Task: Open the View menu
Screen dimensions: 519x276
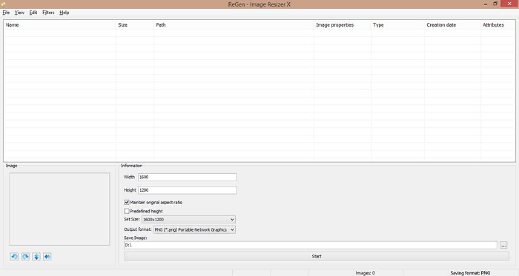Action: [x=19, y=13]
